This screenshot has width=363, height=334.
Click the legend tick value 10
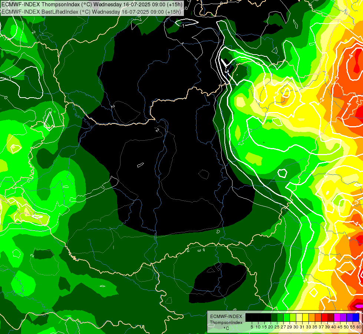click(x=258, y=327)
